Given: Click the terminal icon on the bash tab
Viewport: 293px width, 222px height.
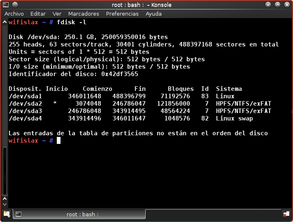Looking at the screenshot, I should [x=19, y=214].
